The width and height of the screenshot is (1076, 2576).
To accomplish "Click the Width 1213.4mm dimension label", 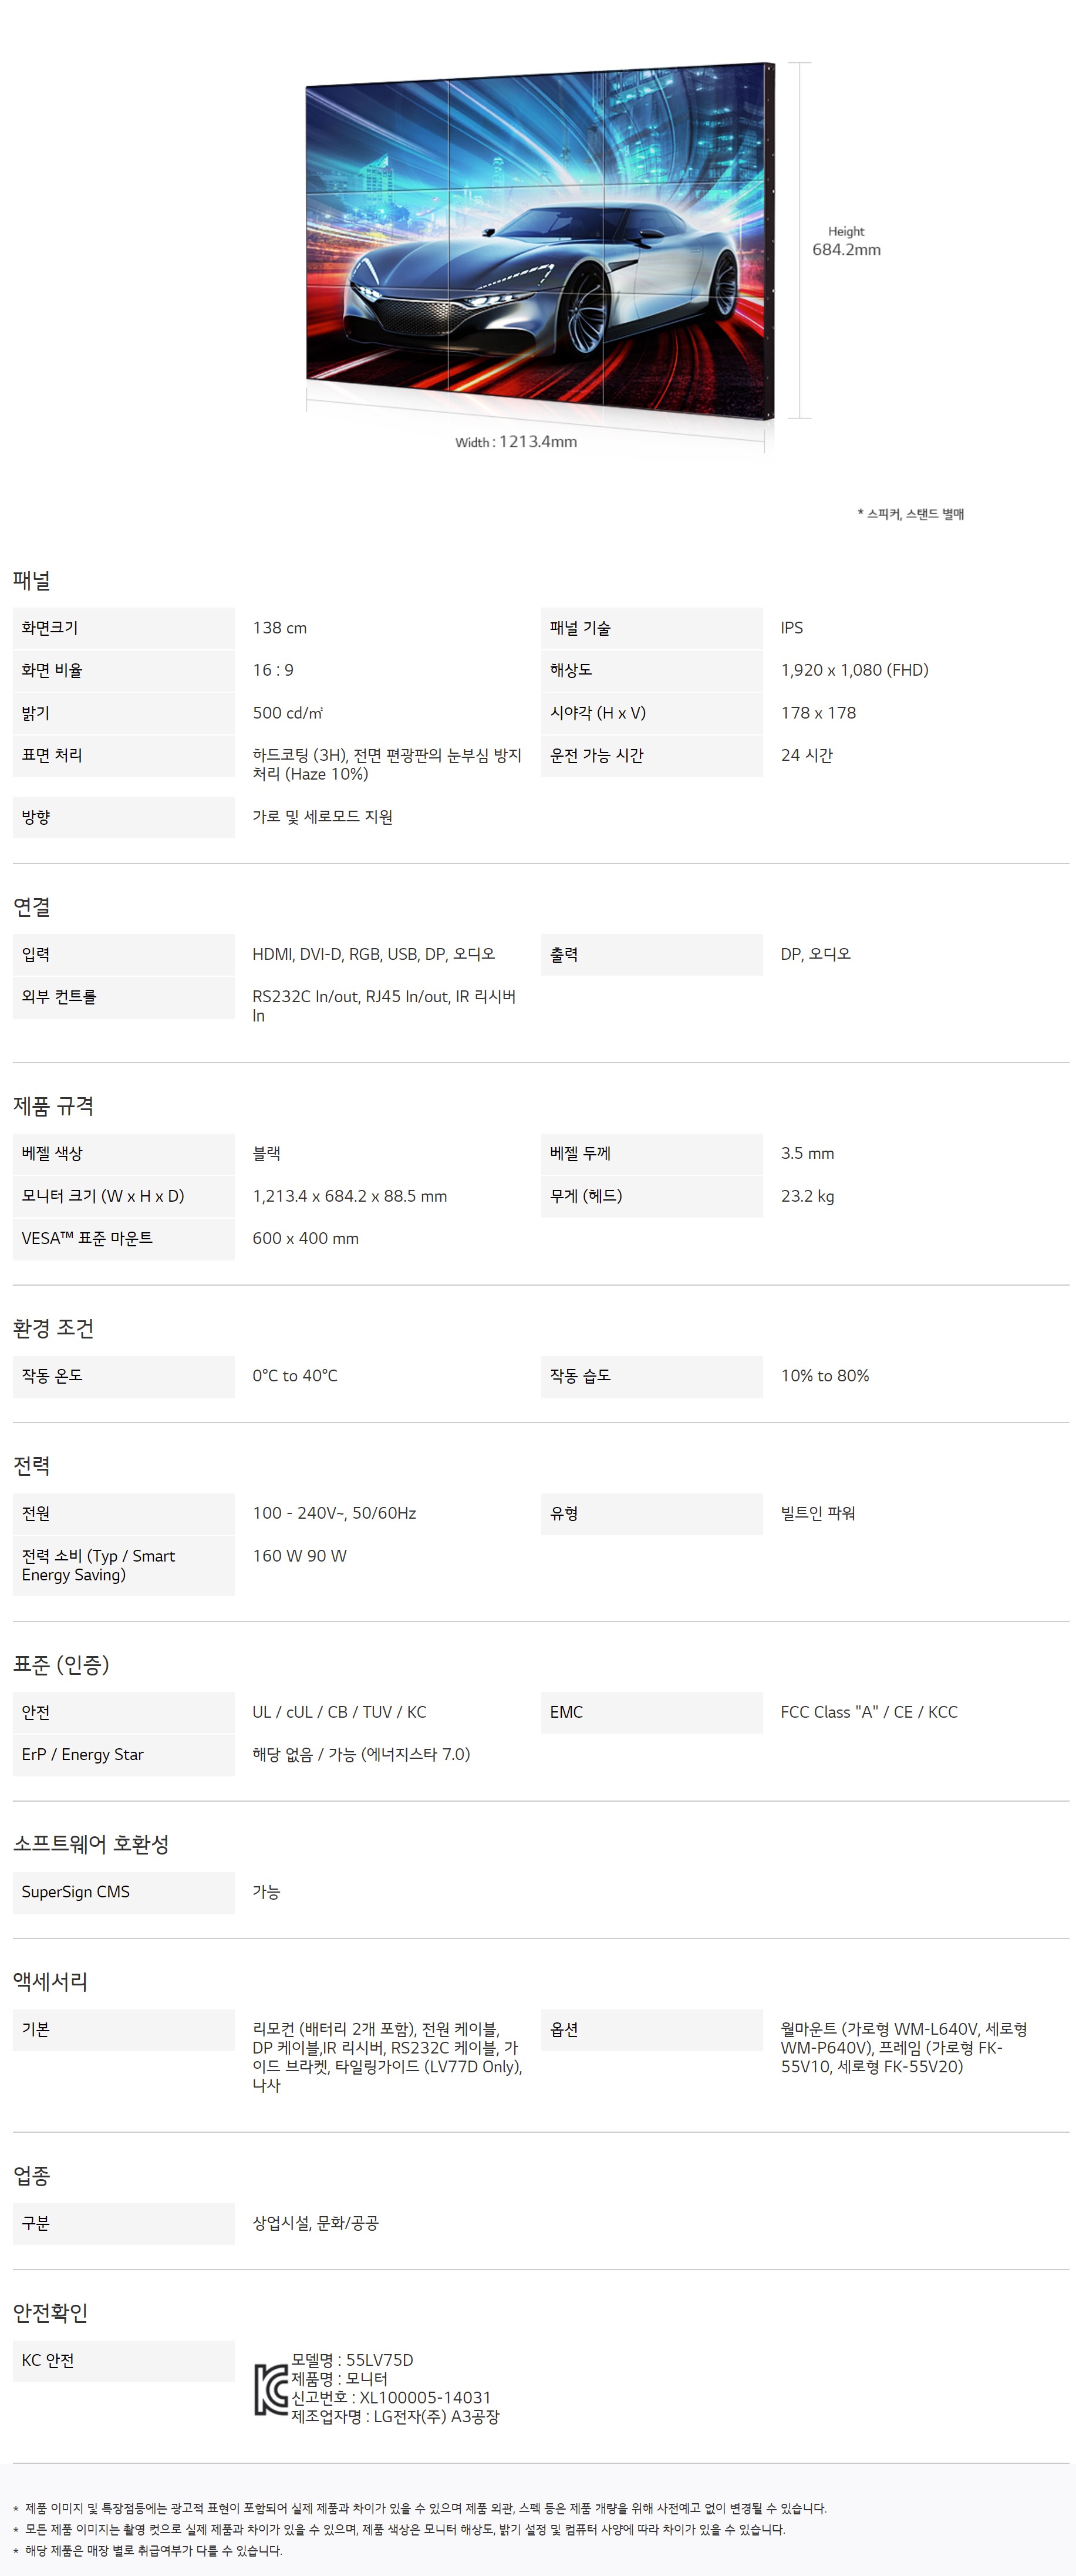I will tap(516, 442).
